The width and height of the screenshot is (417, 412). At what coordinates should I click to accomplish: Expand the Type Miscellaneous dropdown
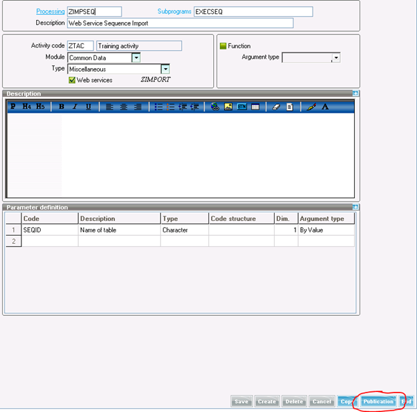165,69
